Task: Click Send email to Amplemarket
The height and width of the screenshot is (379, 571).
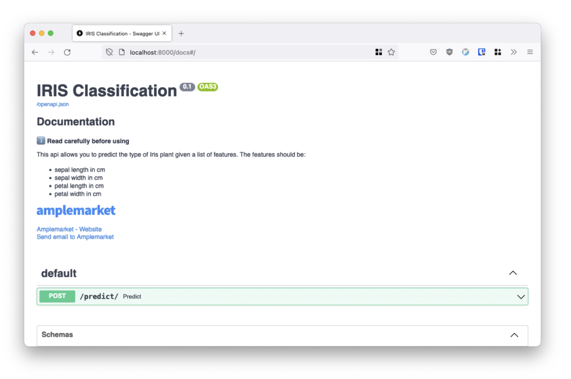Action: [75, 237]
